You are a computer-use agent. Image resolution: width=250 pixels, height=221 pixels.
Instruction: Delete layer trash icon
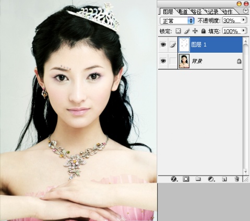coord(236,179)
